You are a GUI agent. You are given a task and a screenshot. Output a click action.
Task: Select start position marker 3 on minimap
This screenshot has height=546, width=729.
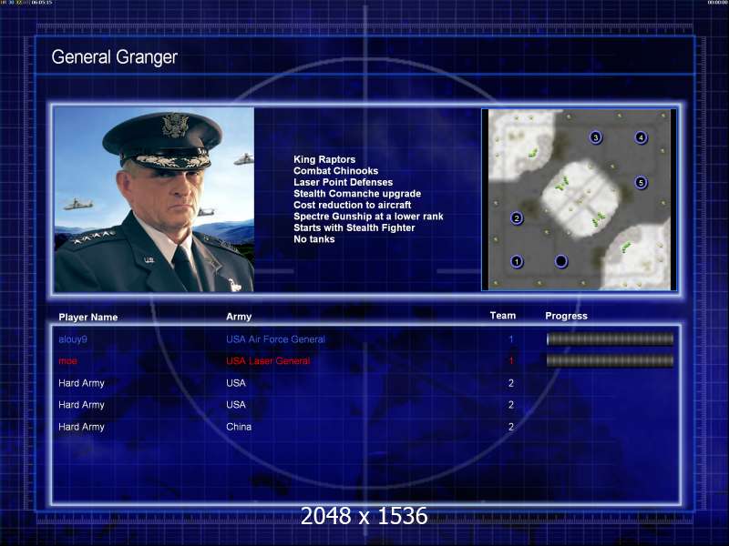tap(596, 137)
